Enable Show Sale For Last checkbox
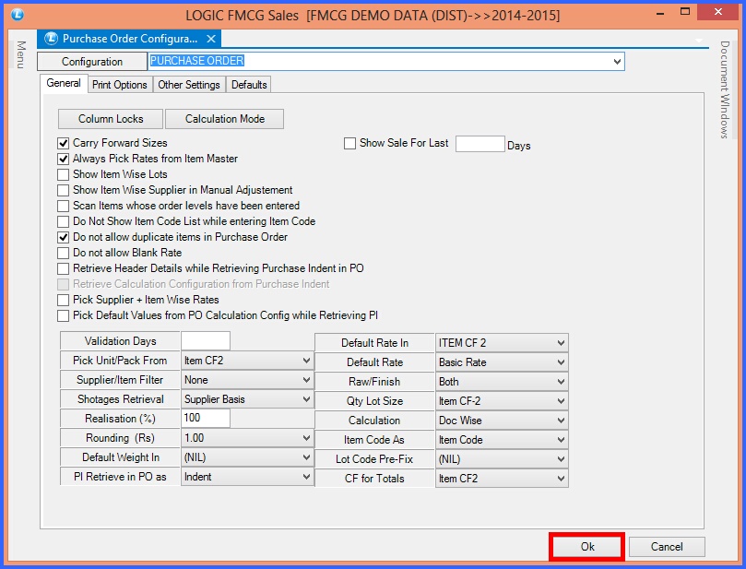746x569 pixels. (349, 144)
